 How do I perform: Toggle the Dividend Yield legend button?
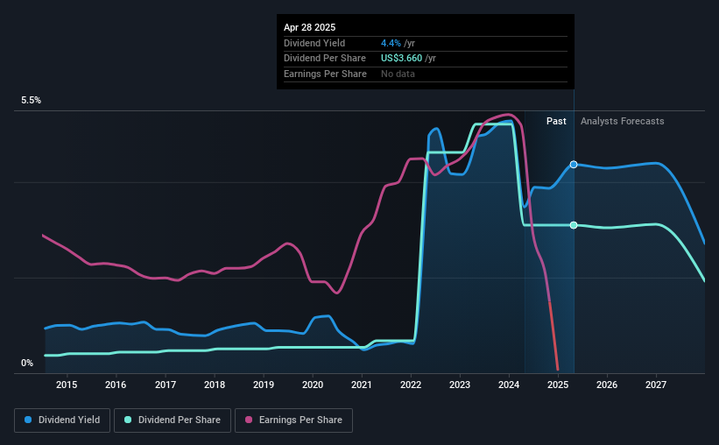click(62, 420)
